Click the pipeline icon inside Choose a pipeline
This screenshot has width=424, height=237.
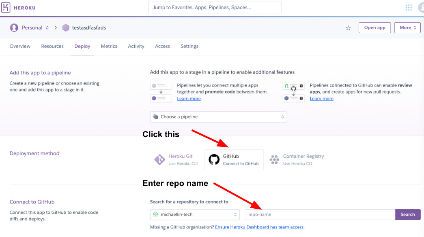tap(156, 116)
